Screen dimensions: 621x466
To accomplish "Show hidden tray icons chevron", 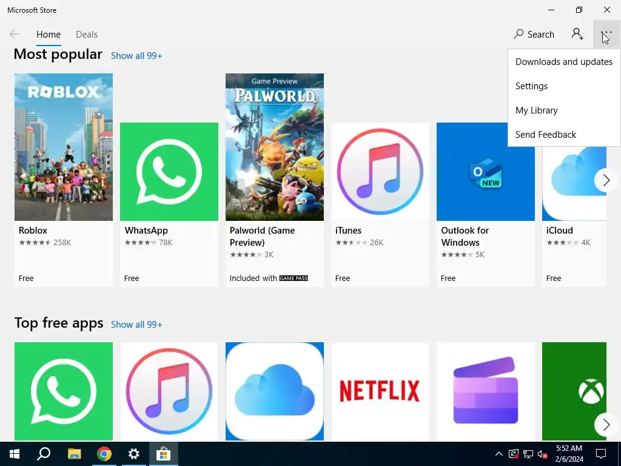I will (499, 454).
